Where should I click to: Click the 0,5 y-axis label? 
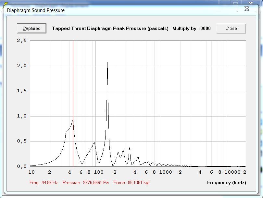[x=22, y=141]
